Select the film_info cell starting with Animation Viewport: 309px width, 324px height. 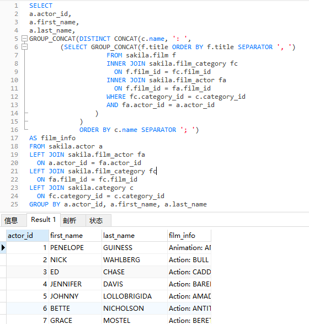pyautogui.click(x=189, y=247)
